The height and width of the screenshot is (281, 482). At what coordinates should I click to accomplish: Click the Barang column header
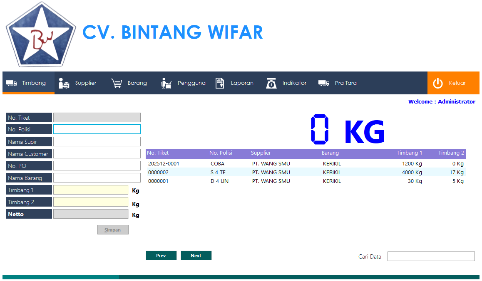pyautogui.click(x=330, y=153)
